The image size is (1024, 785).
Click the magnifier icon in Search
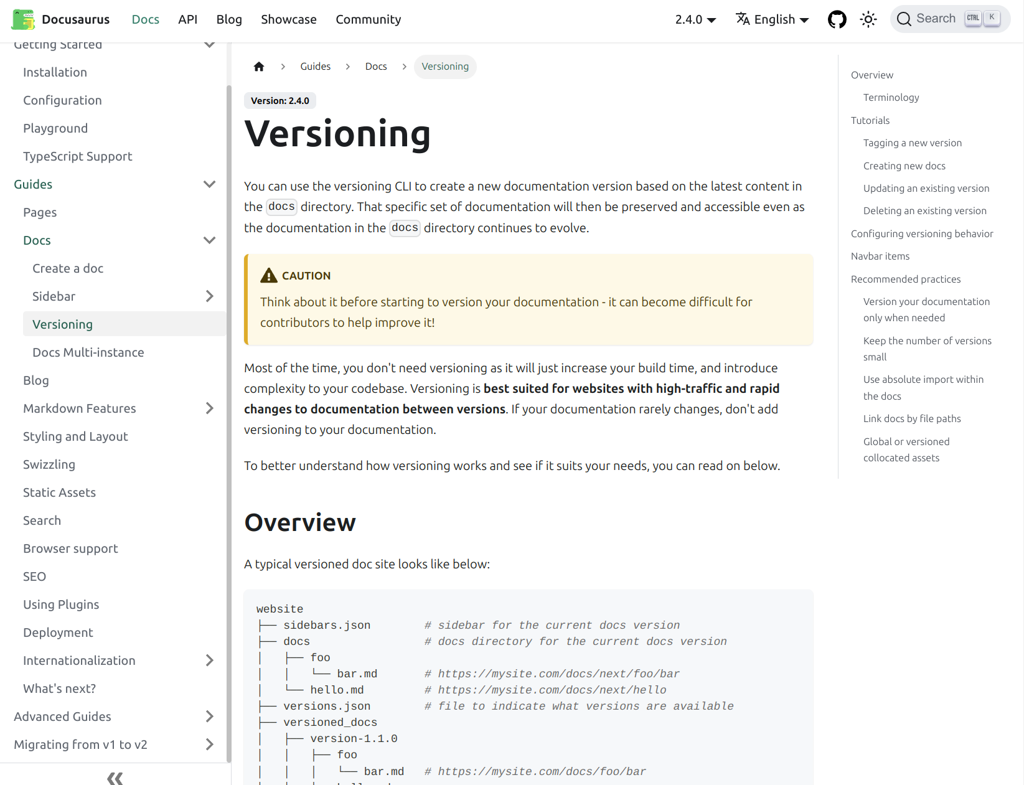[904, 19]
